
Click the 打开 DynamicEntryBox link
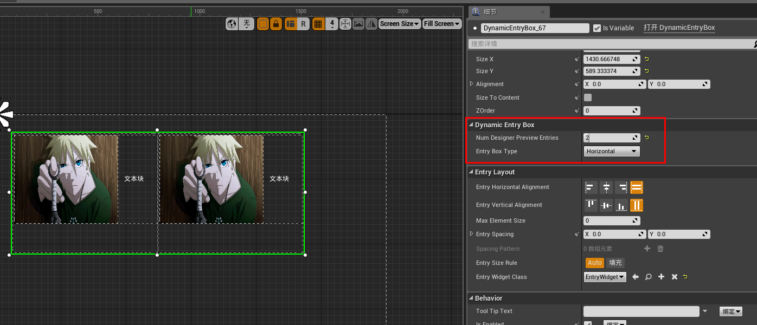pos(679,28)
